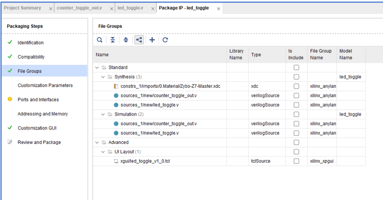This screenshot has width=383, height=200.
Task: Click the Collapse All toolbar icon
Action: pyautogui.click(x=113, y=40)
